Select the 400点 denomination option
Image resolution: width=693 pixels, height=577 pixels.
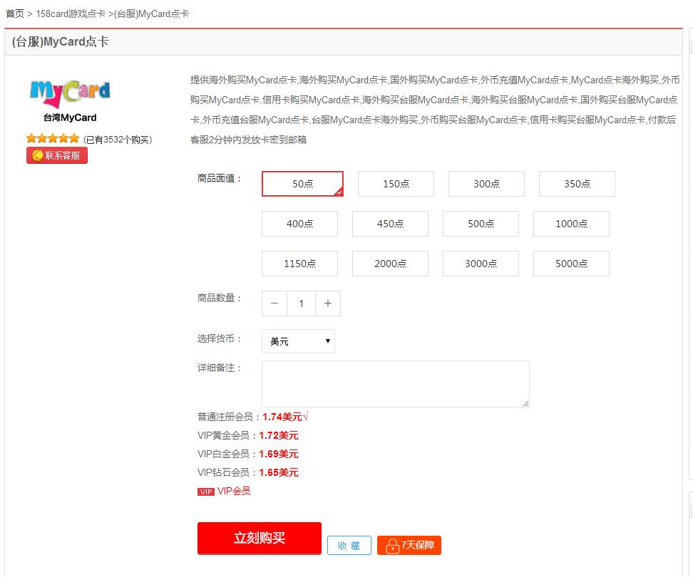299,224
